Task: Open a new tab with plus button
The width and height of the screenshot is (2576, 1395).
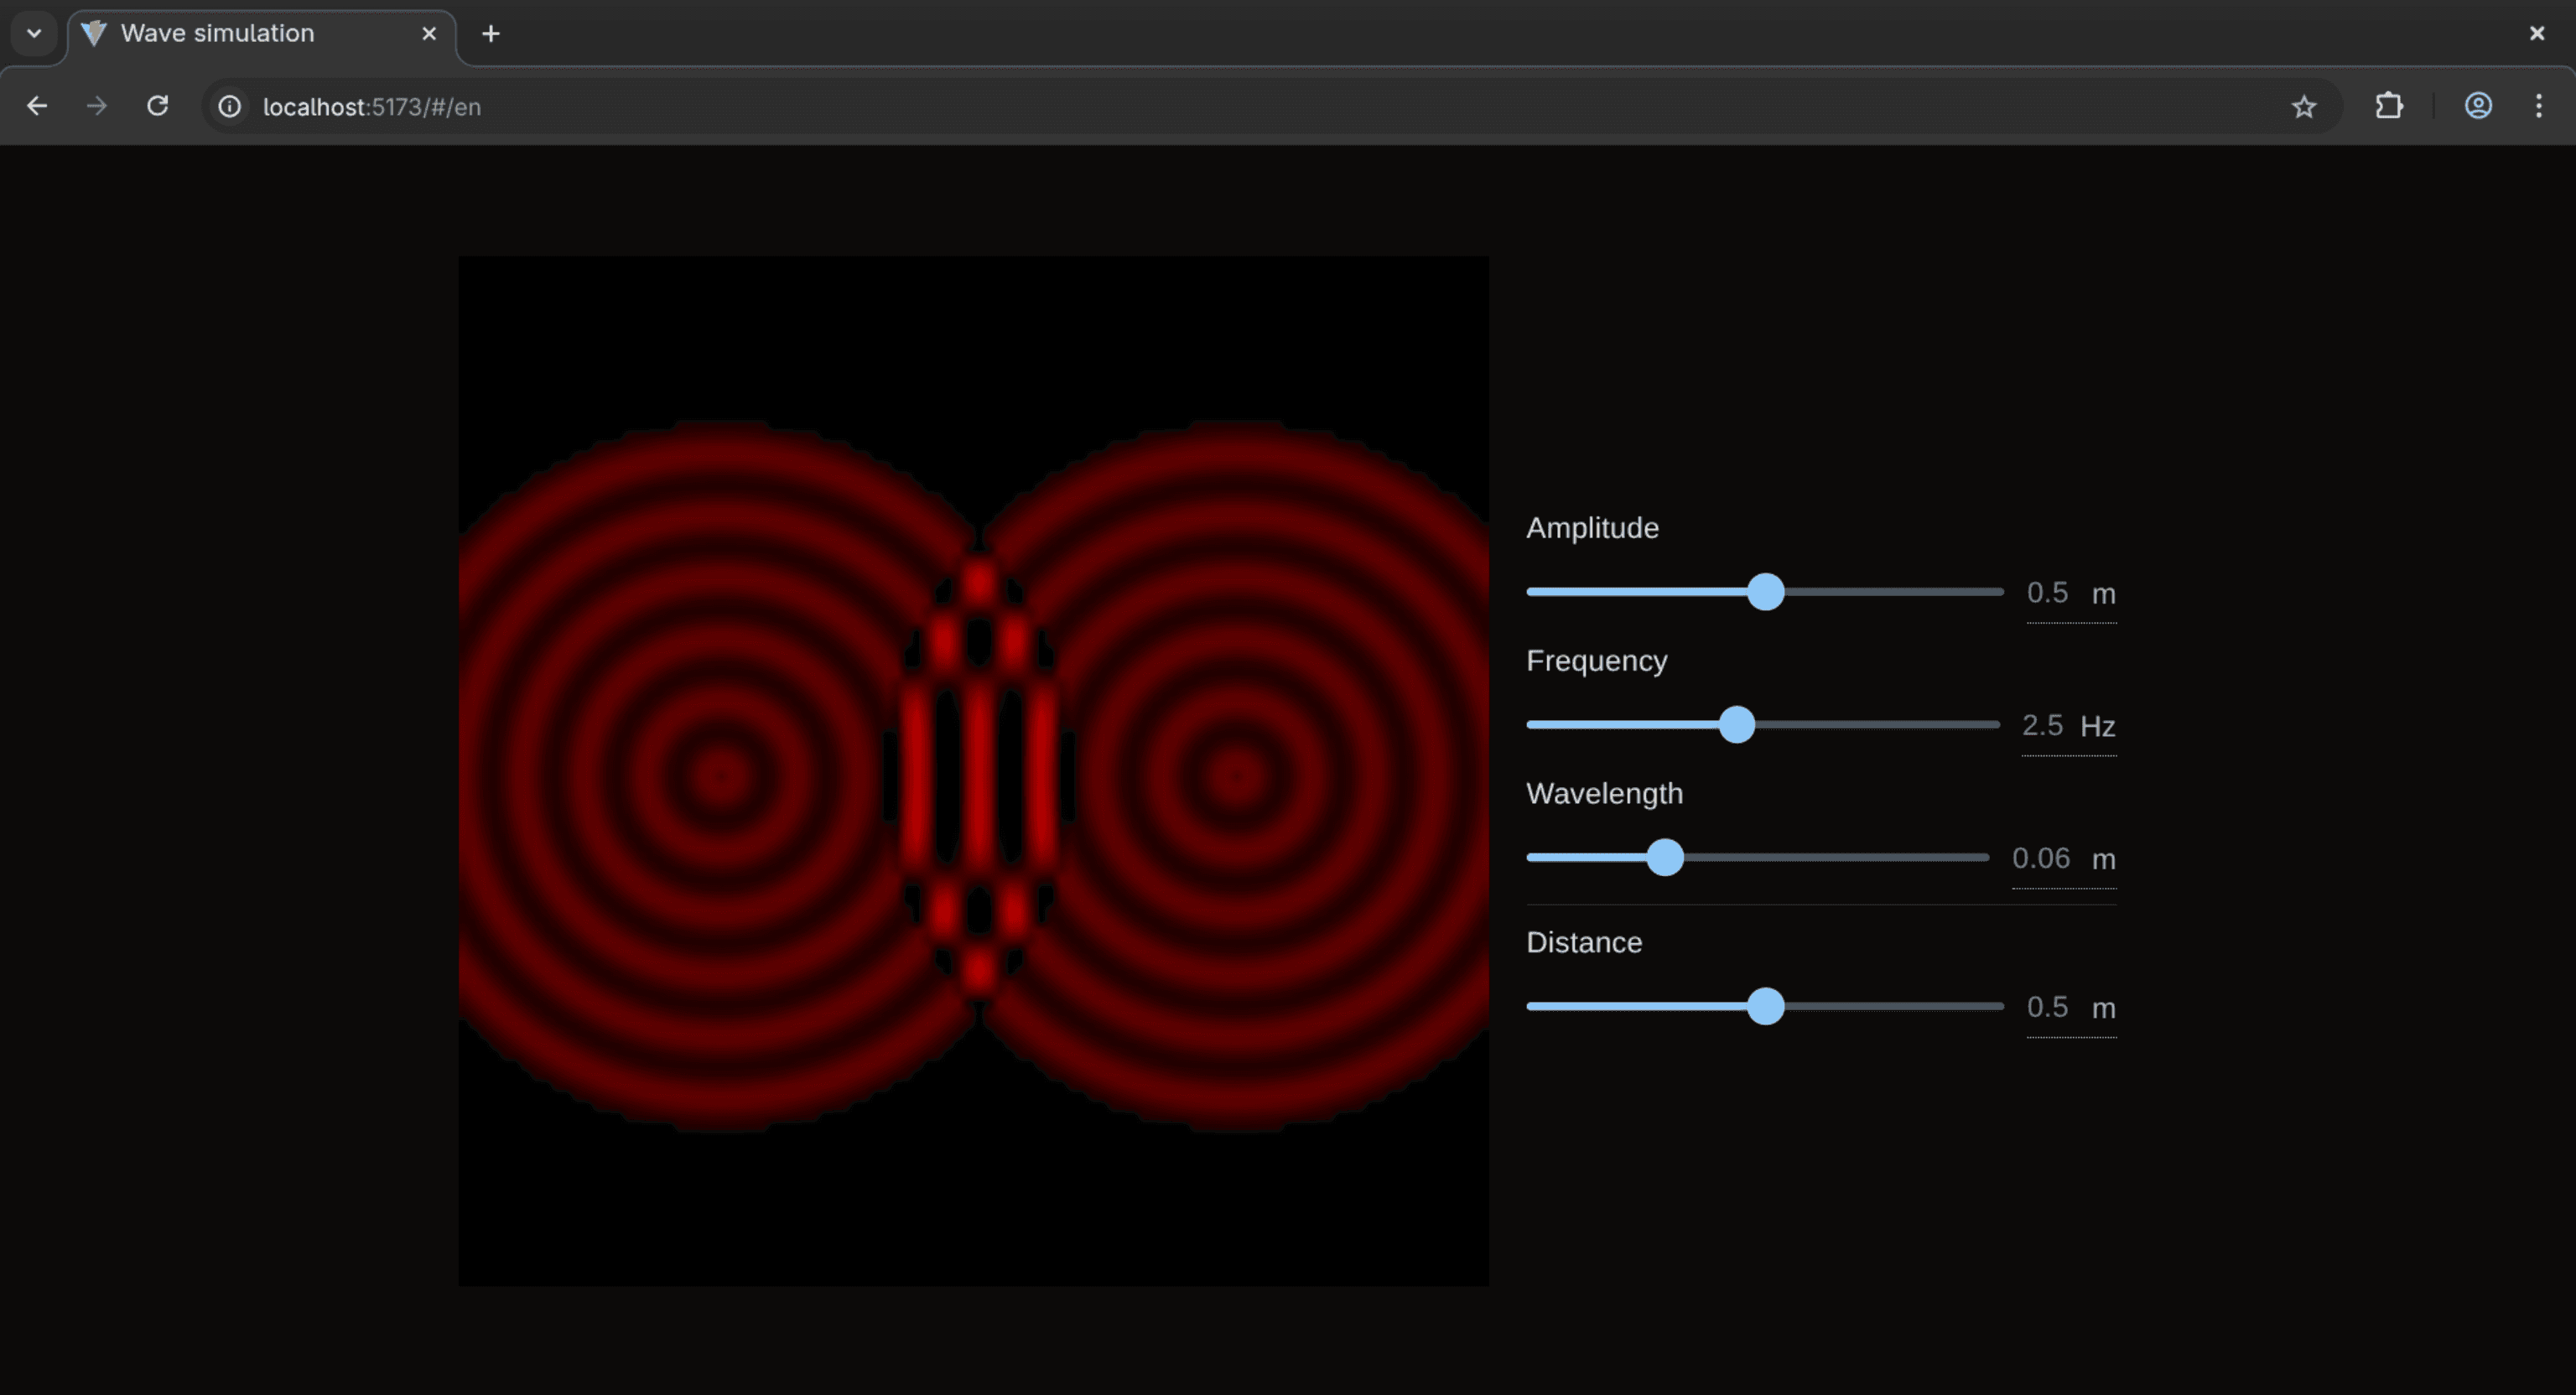Action: pos(490,33)
